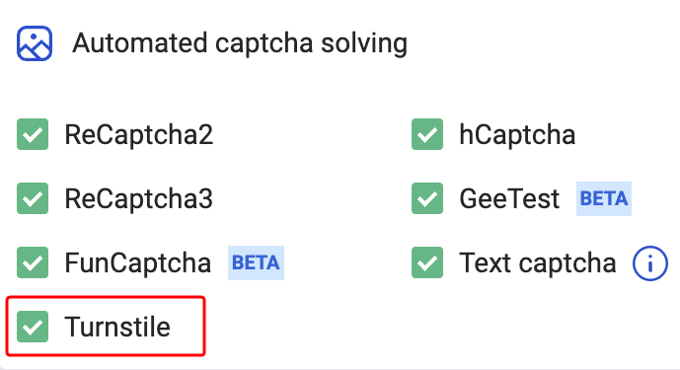Click the BETA badge next to GeeTest
The height and width of the screenshot is (370, 680).
[x=604, y=198]
